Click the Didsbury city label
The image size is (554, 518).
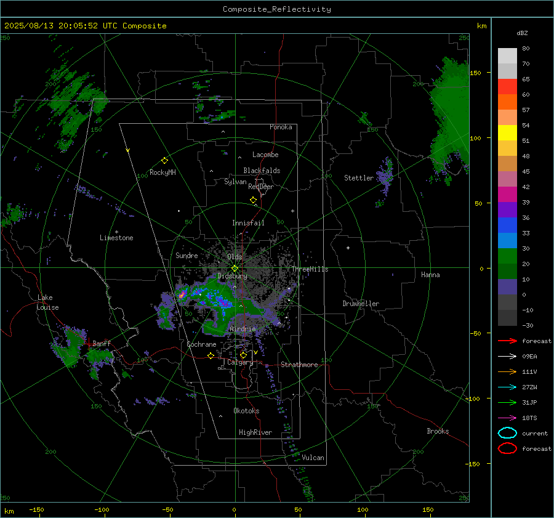click(x=232, y=276)
